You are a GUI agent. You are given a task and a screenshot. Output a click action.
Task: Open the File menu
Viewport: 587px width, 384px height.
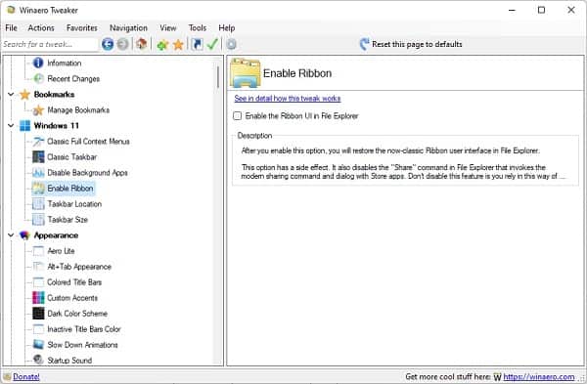point(11,28)
